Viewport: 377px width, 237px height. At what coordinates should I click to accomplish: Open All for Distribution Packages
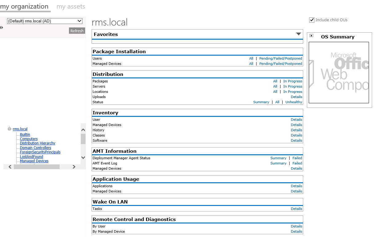pyautogui.click(x=275, y=81)
